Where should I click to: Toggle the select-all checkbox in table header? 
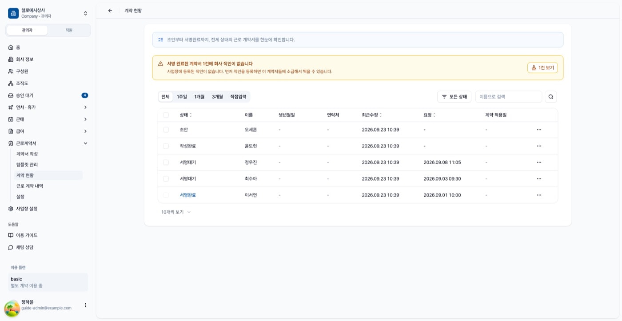coord(166,115)
